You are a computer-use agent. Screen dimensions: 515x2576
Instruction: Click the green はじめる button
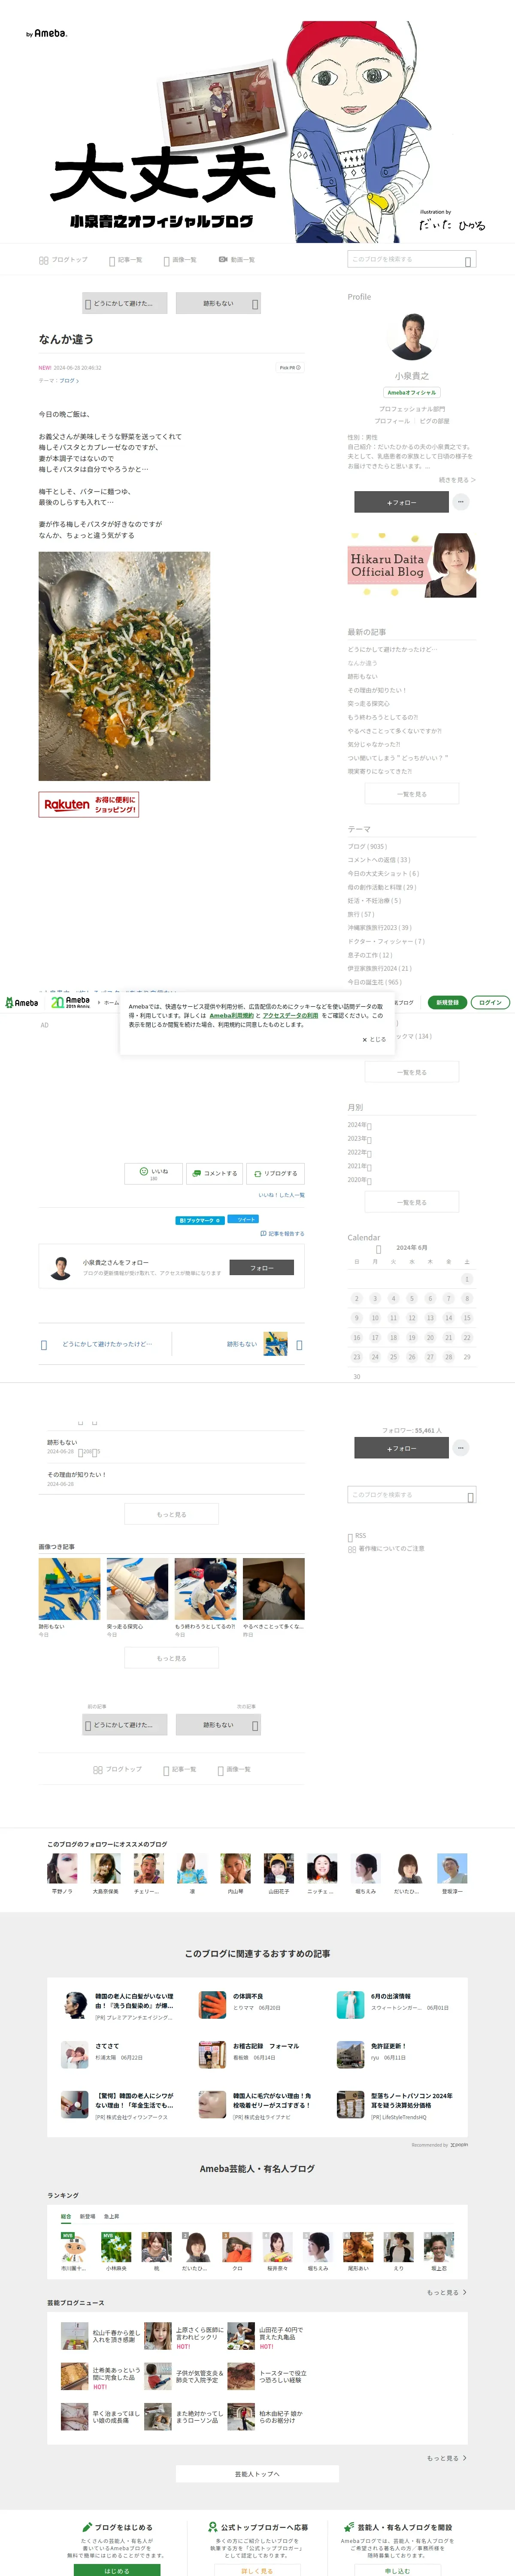pyautogui.click(x=117, y=2570)
